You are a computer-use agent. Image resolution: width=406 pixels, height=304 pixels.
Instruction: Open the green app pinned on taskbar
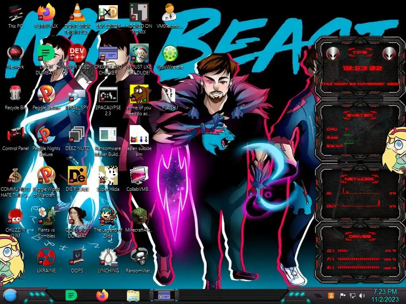coord(71,296)
